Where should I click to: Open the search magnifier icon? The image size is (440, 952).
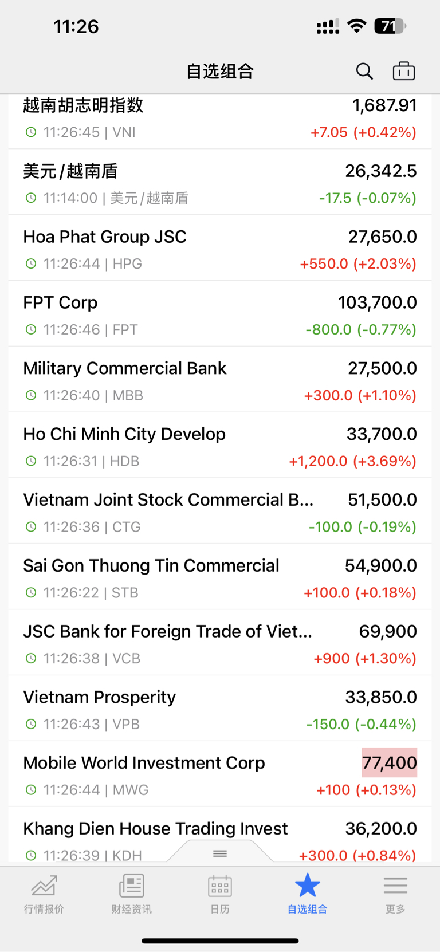pos(364,71)
